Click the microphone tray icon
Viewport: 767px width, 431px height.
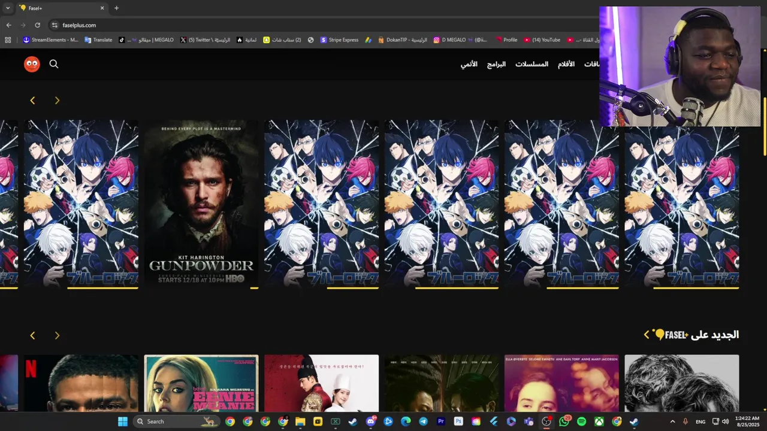click(686, 421)
